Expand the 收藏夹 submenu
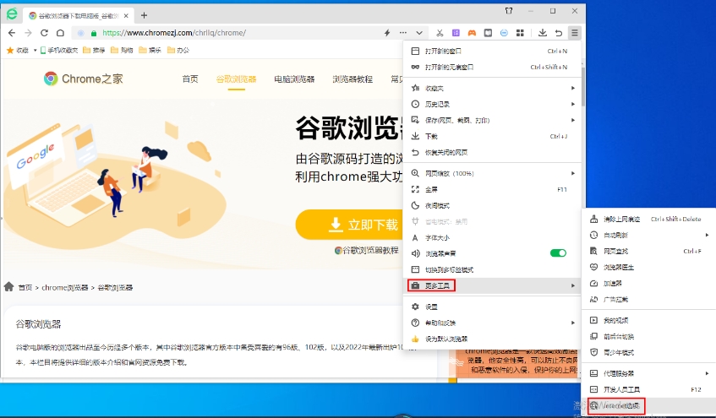The width and height of the screenshot is (716, 418). point(435,88)
